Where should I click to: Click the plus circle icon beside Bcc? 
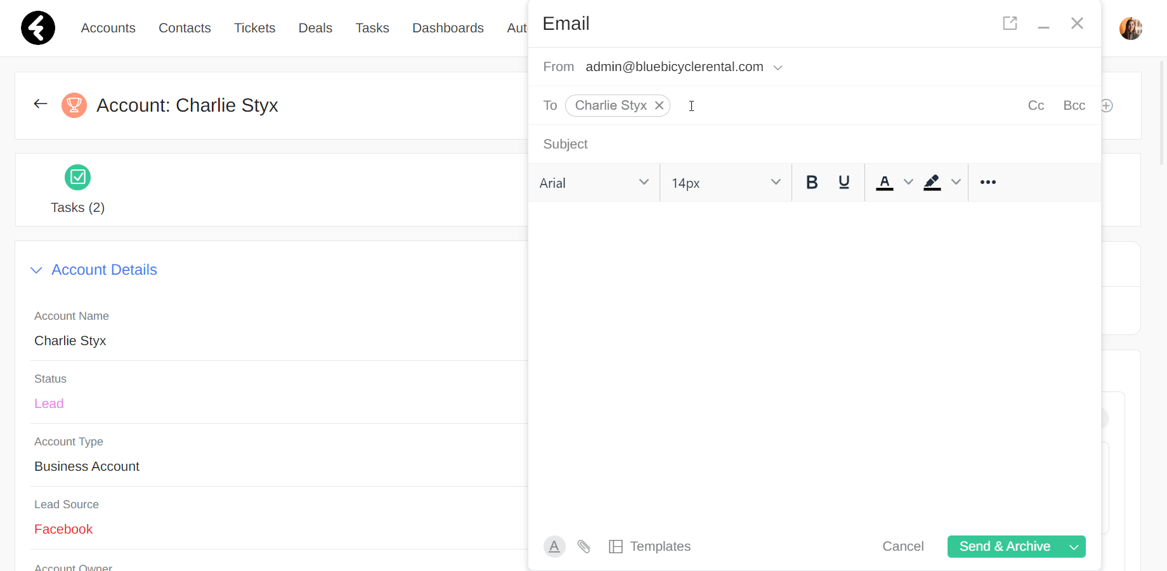tap(1107, 106)
